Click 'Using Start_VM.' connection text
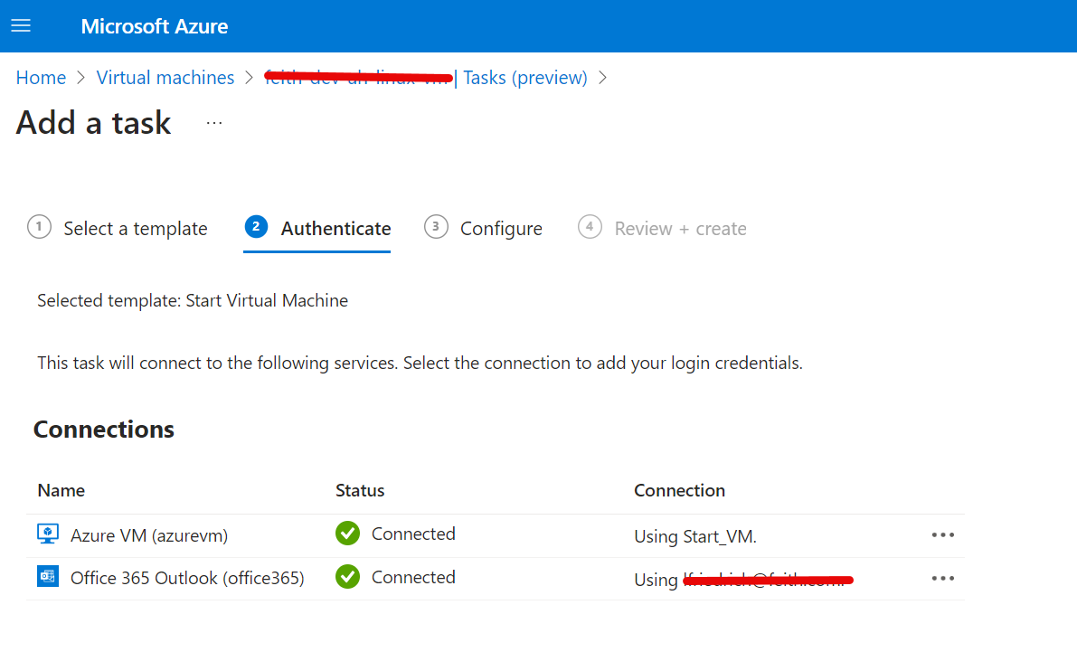 pyautogui.click(x=695, y=536)
